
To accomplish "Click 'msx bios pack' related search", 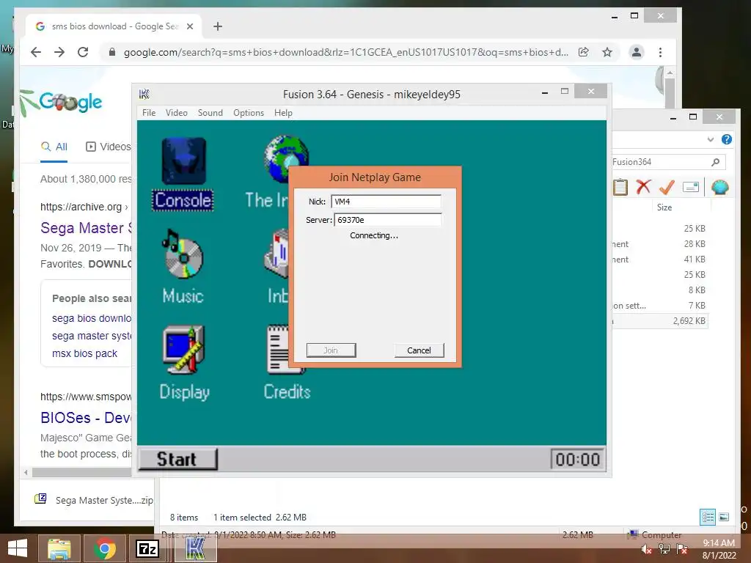I will [x=85, y=353].
